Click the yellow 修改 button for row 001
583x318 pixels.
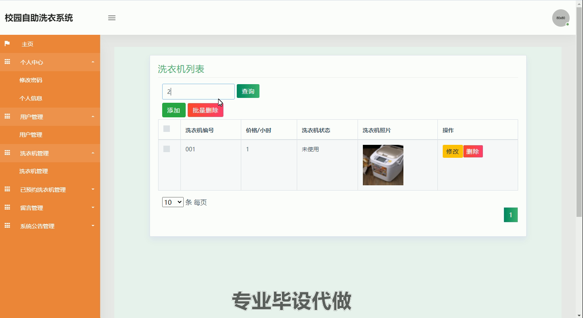452,151
